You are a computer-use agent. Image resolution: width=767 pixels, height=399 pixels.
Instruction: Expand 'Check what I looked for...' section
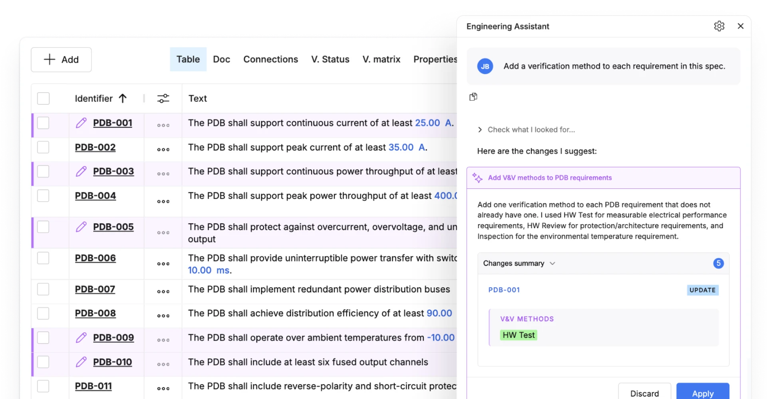coord(526,130)
